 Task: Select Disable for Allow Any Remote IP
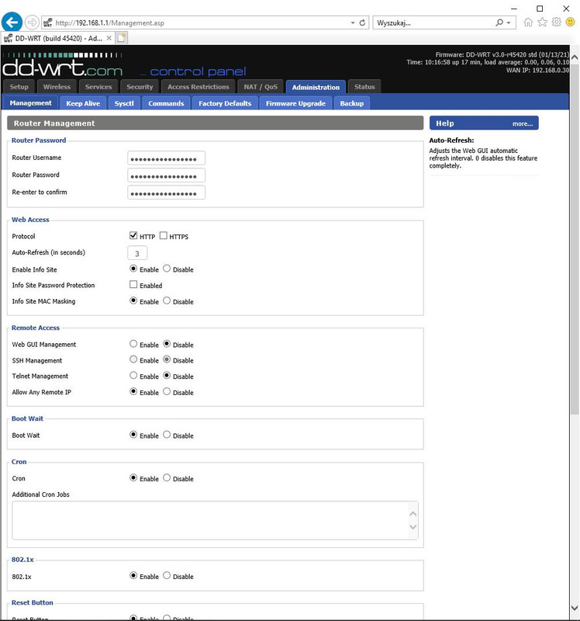click(167, 391)
